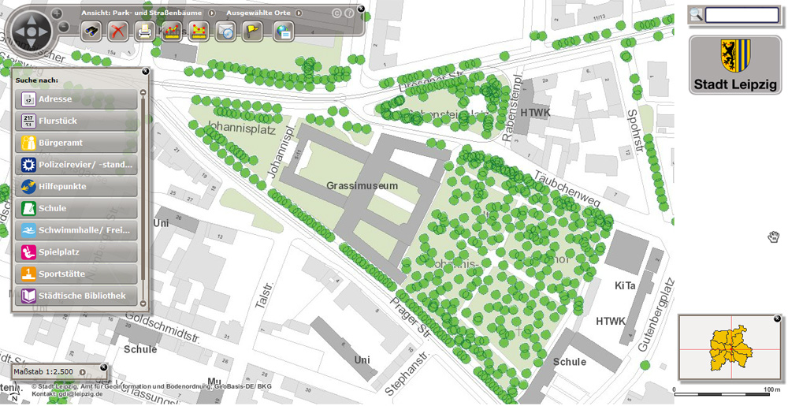The image size is (788, 406).
Task: Open the print map tool
Action: pos(145,32)
